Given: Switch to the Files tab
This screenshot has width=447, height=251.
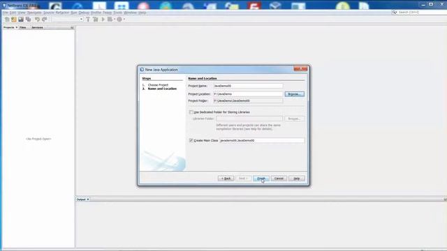Looking at the screenshot, I should (x=23, y=27).
